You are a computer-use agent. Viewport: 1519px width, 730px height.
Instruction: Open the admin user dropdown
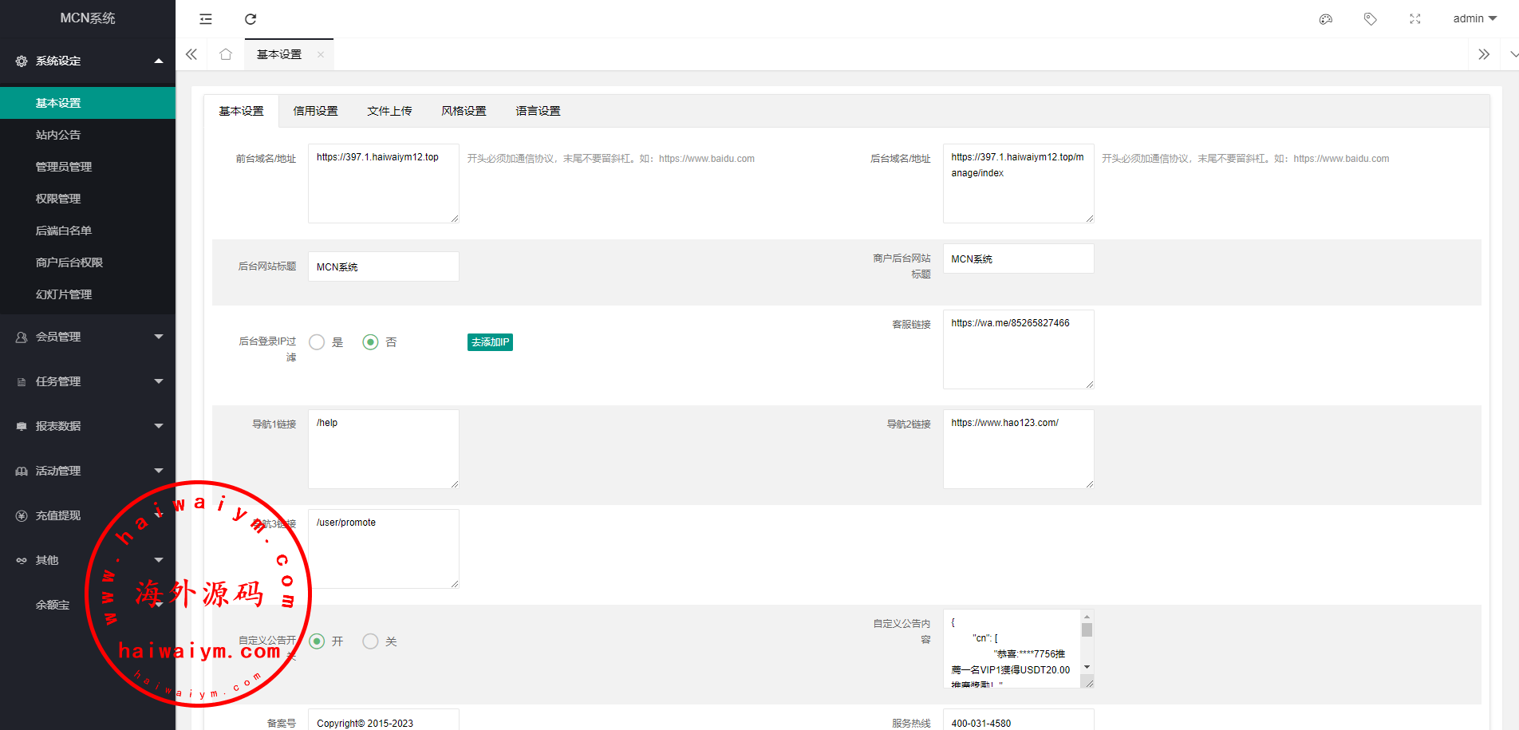point(1474,19)
